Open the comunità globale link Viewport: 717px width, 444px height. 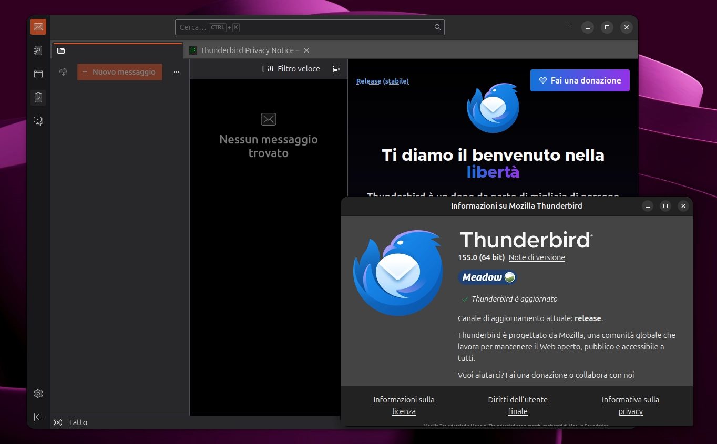(x=631, y=335)
